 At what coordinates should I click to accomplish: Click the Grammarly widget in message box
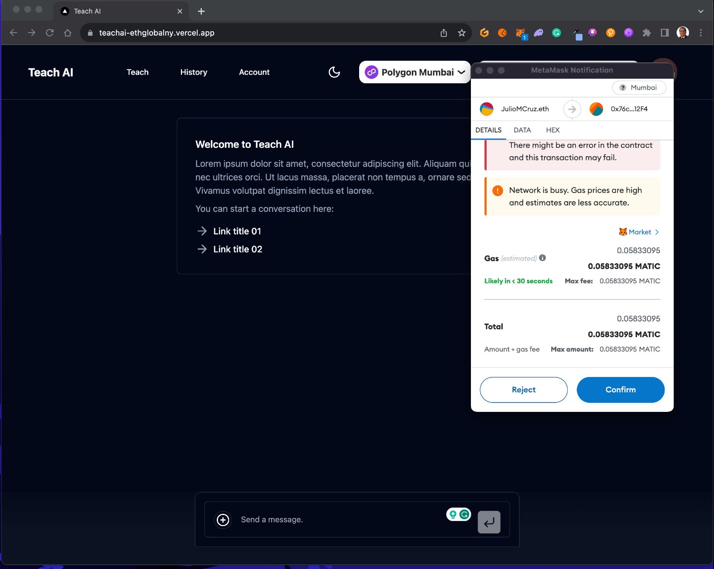[459, 514]
